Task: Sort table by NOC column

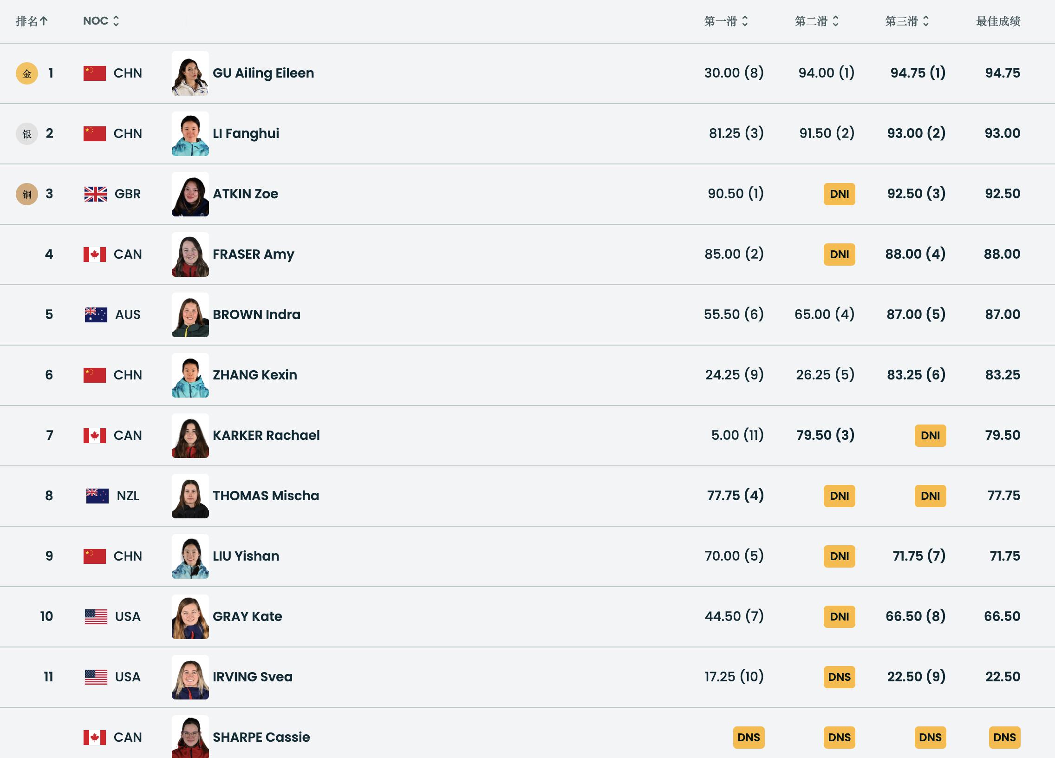Action: coord(101,21)
